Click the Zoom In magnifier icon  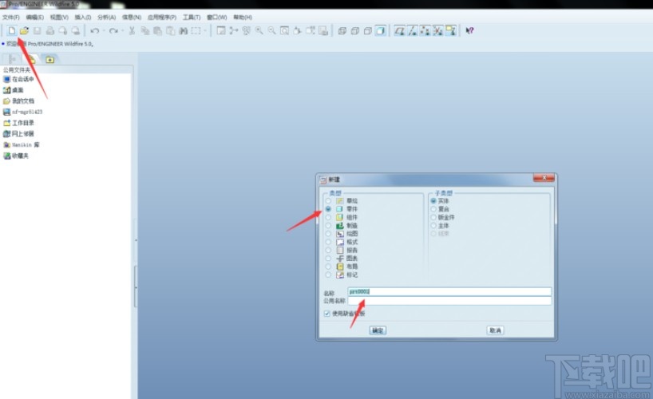tap(259, 30)
